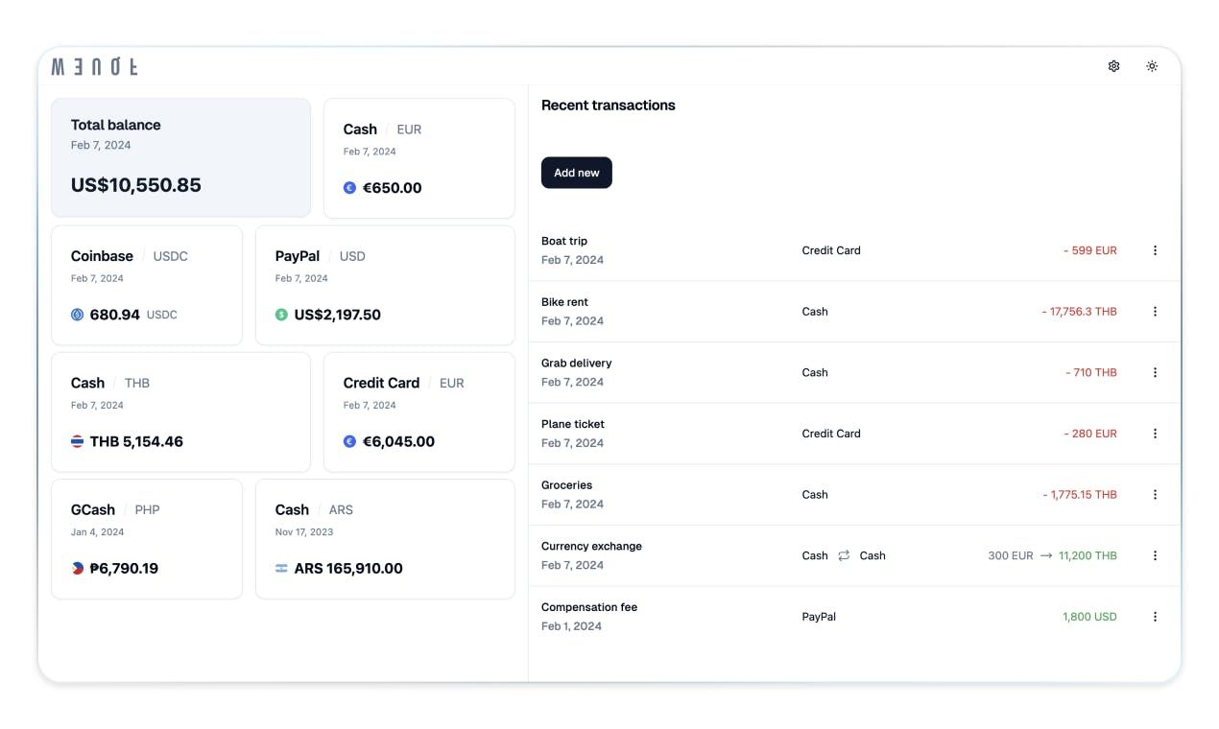The width and height of the screenshot is (1219, 729).
Task: Open the Grab delivery transaction menu
Action: coord(1155,372)
